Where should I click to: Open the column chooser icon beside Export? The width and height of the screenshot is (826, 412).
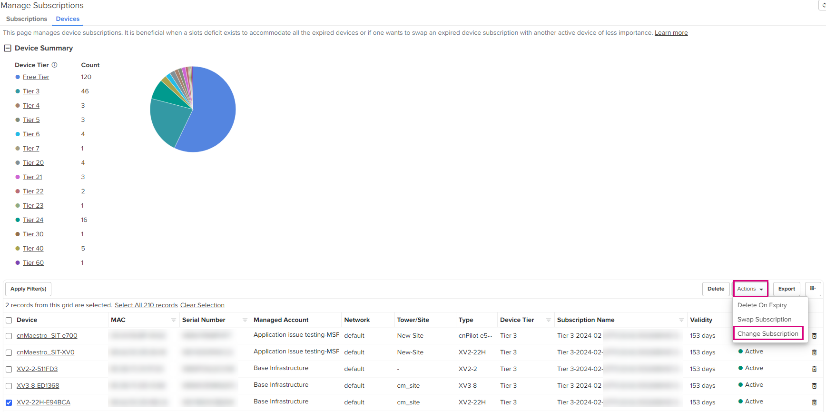click(x=813, y=289)
